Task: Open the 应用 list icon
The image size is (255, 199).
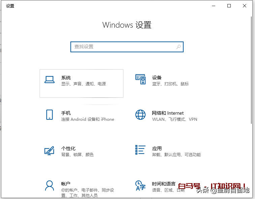Action: point(140,150)
